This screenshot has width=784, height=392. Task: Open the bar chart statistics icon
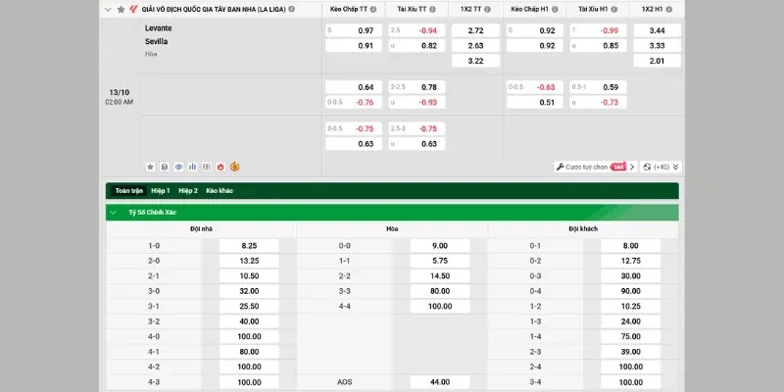192,167
